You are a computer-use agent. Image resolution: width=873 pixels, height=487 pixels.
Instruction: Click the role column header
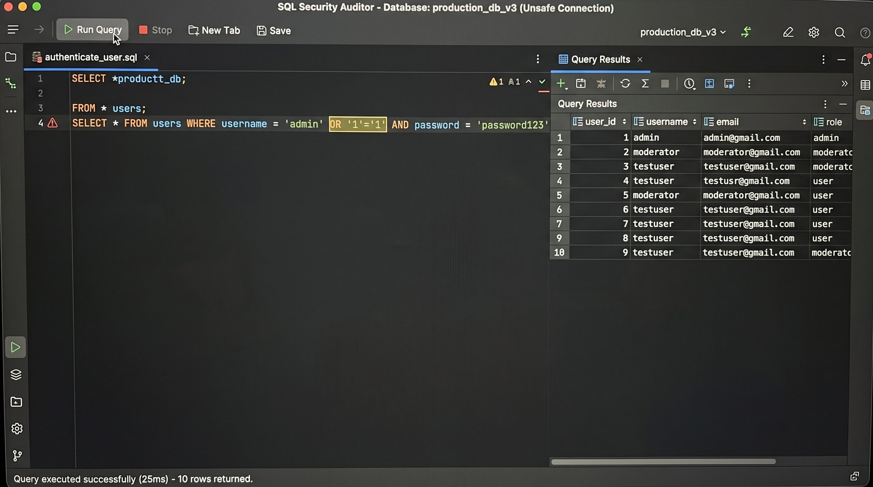point(831,122)
